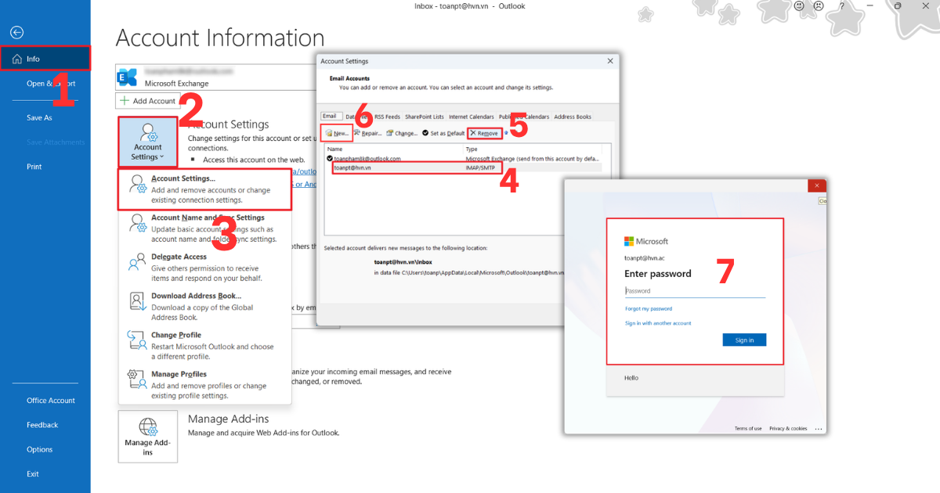Click the back arrow in the Backstage sidebar

coord(17,32)
